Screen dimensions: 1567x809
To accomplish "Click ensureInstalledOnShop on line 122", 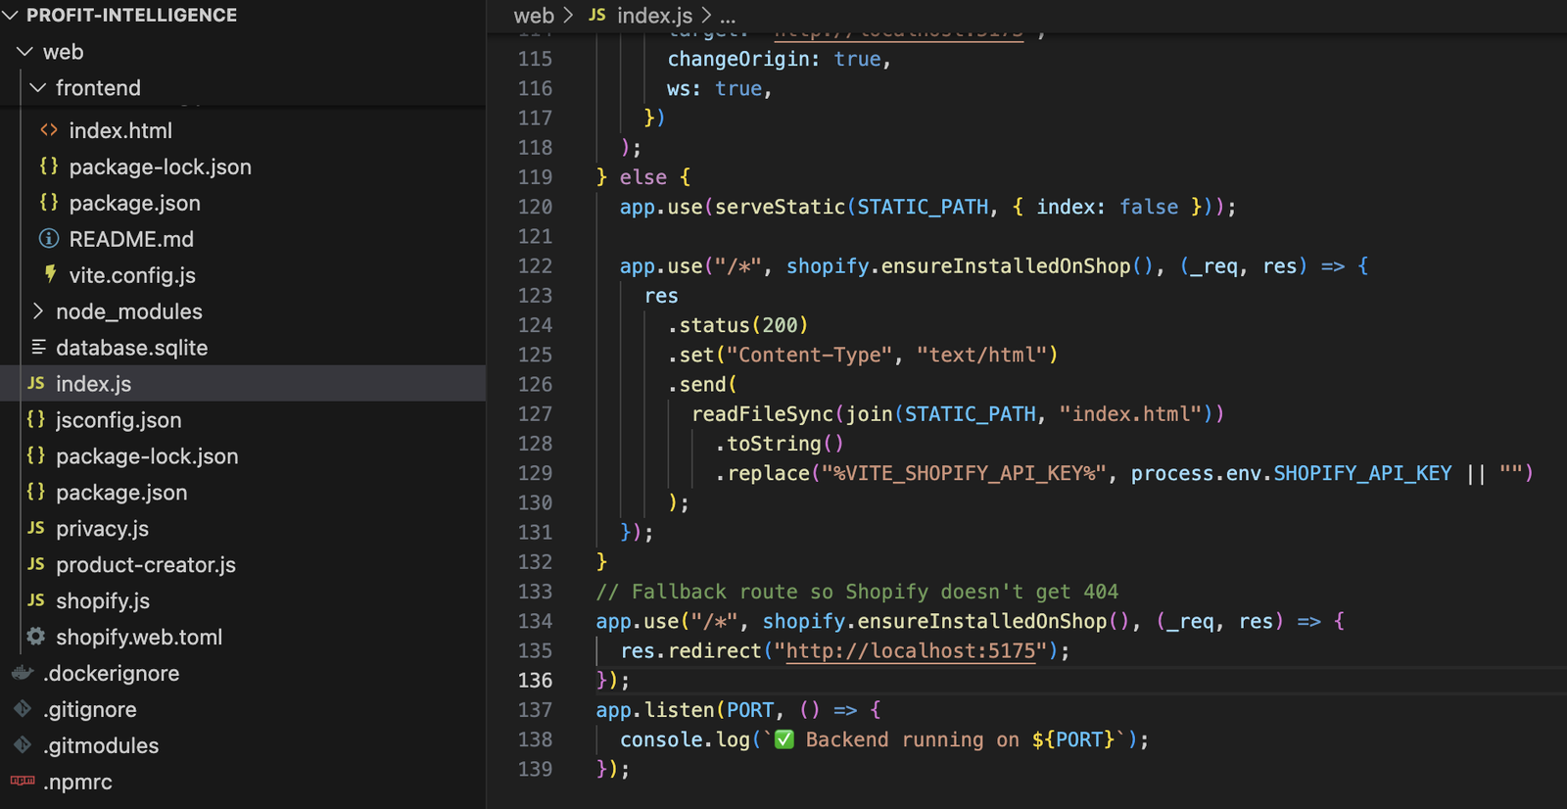I will [1006, 266].
